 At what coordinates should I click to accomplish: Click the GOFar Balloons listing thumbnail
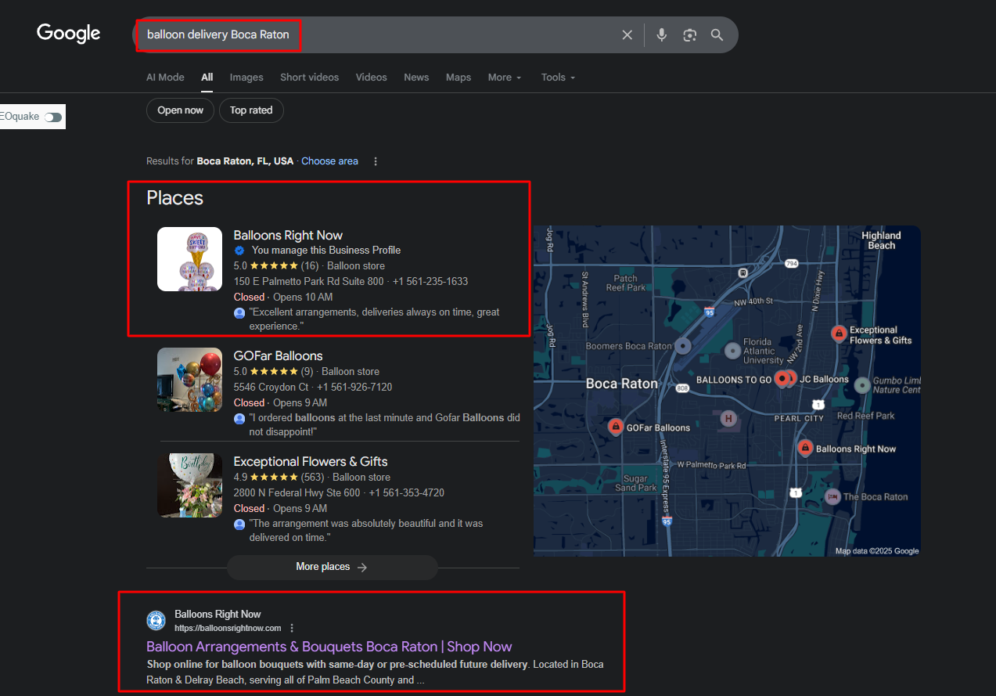(189, 380)
